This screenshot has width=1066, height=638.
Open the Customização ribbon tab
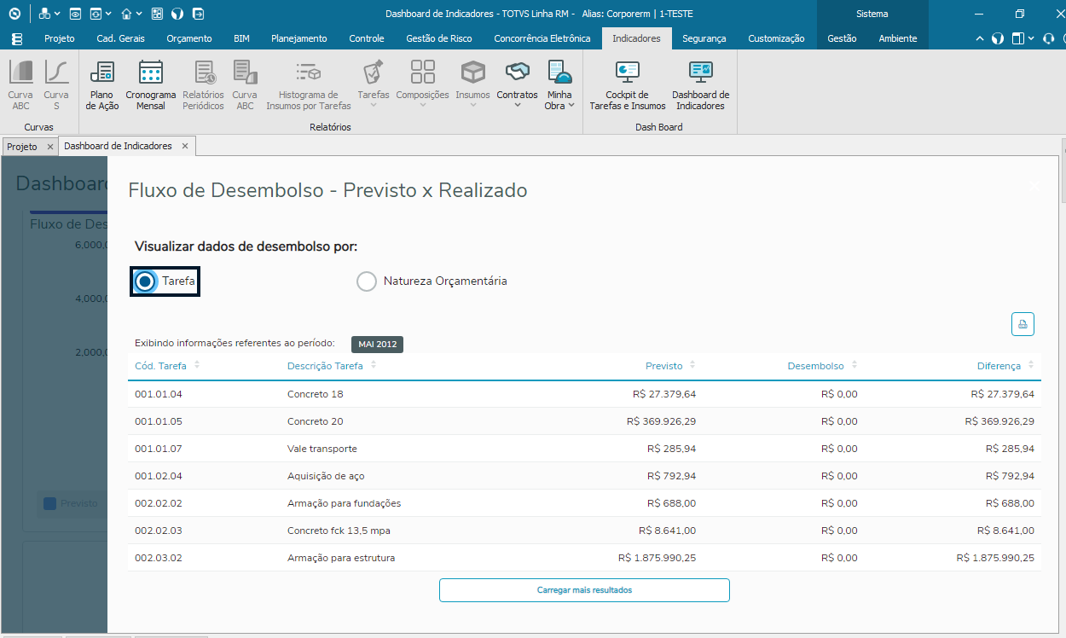click(776, 38)
